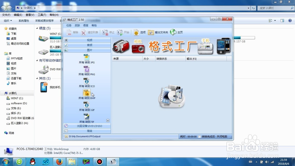Toggle 转换完成后:关闭电脑 checkbox
Image resolution: width=295 pixels, height=166 pixels.
(x=199, y=136)
